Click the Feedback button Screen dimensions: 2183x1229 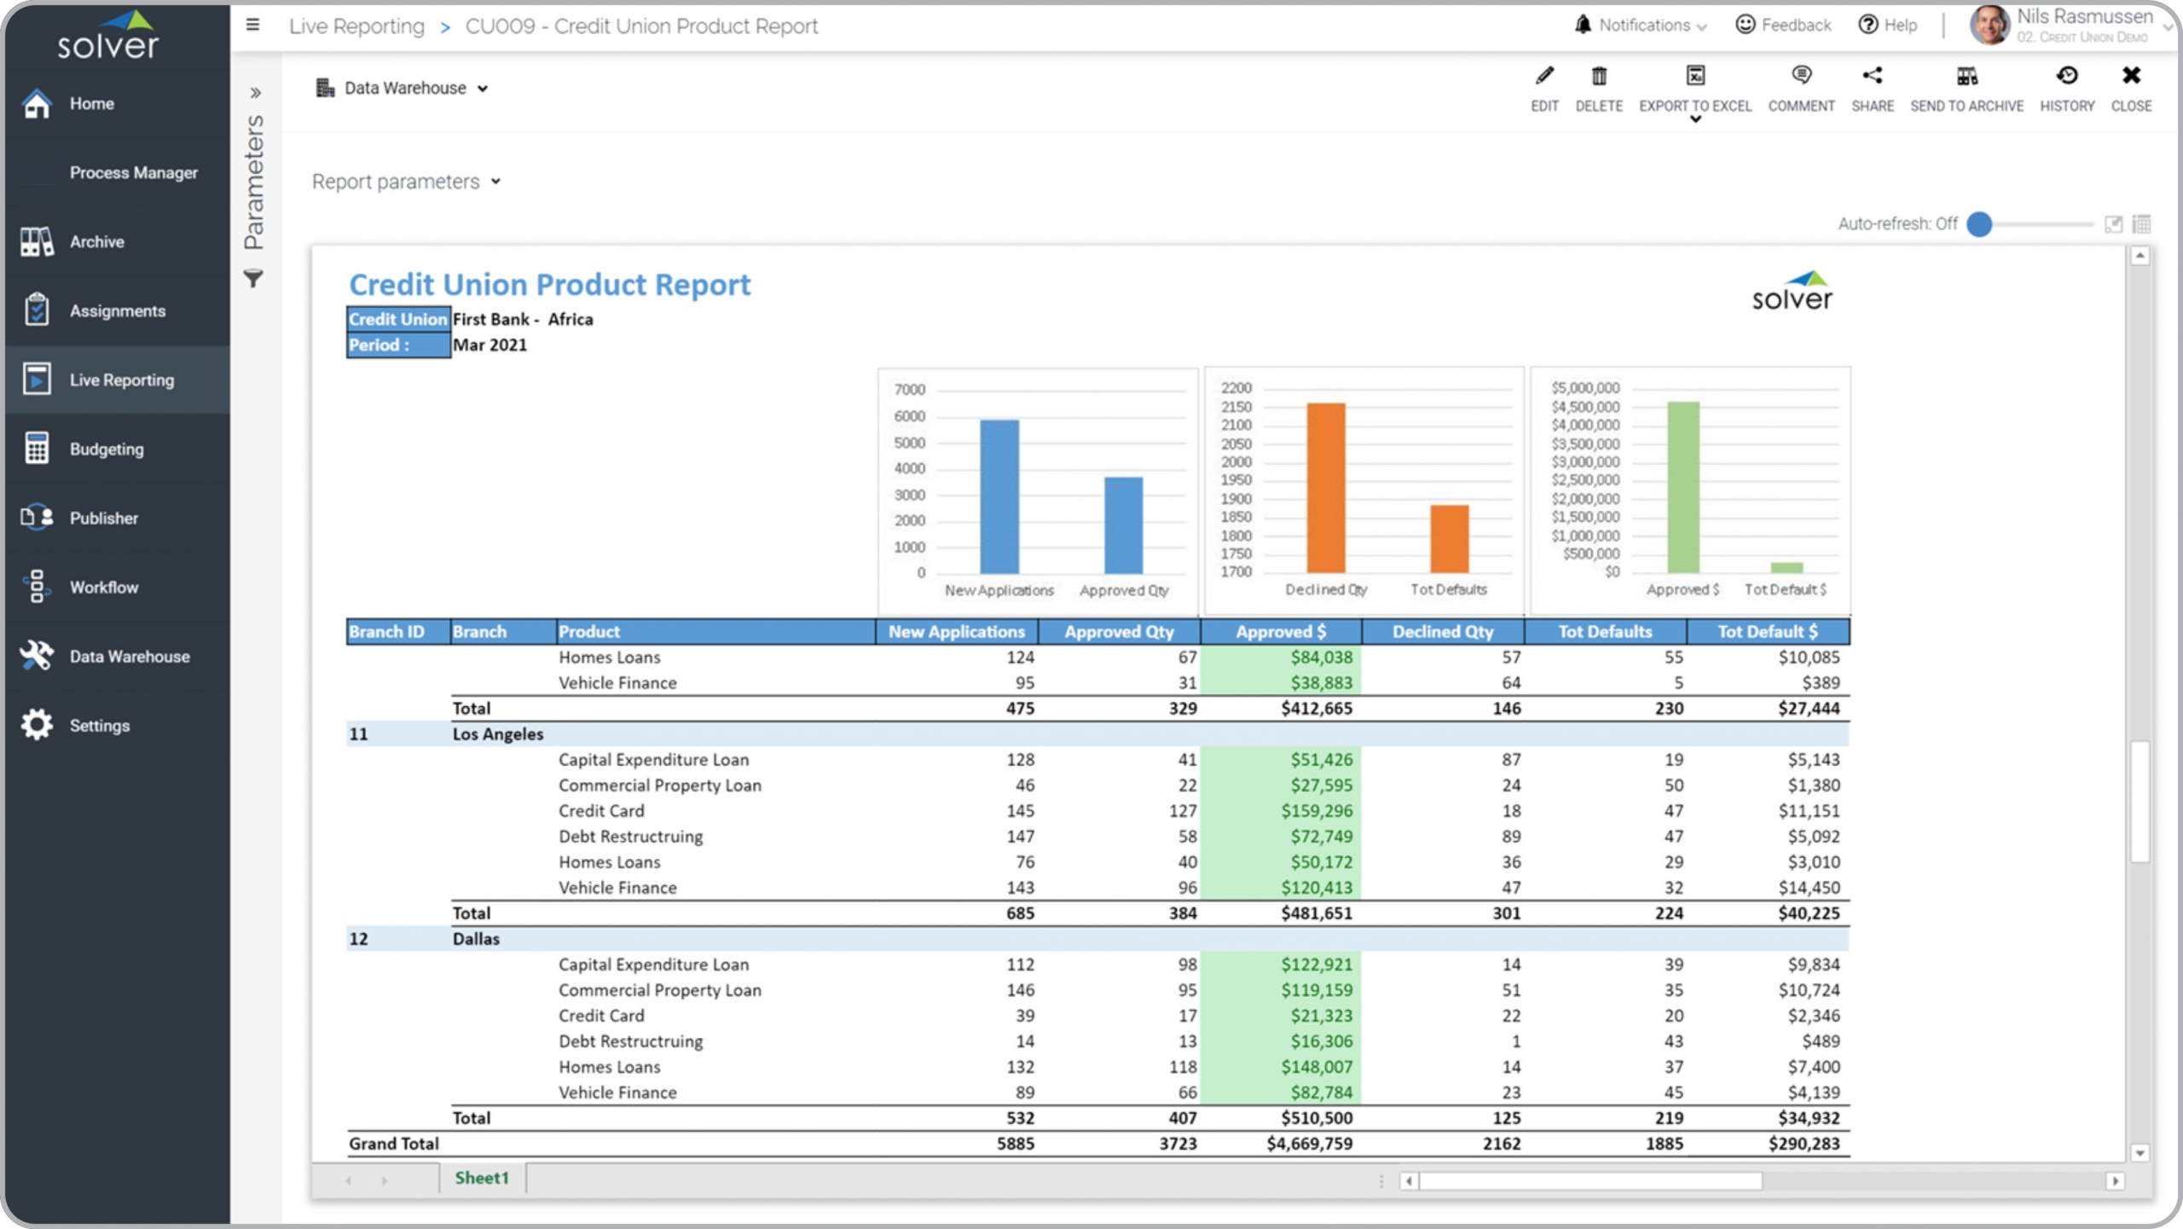[x=1783, y=25]
